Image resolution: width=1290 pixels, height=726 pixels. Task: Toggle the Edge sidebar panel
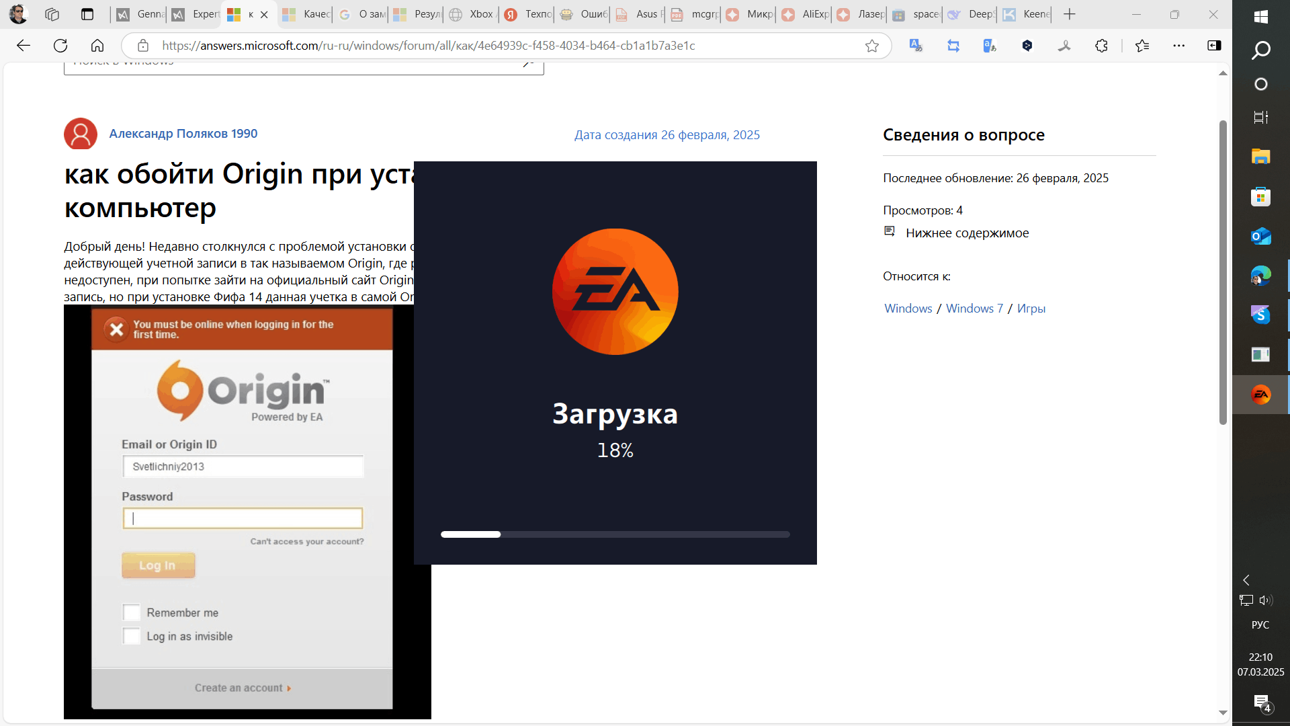(x=1214, y=46)
